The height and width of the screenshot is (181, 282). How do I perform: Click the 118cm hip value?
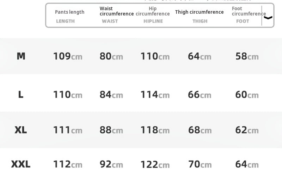point(155,130)
